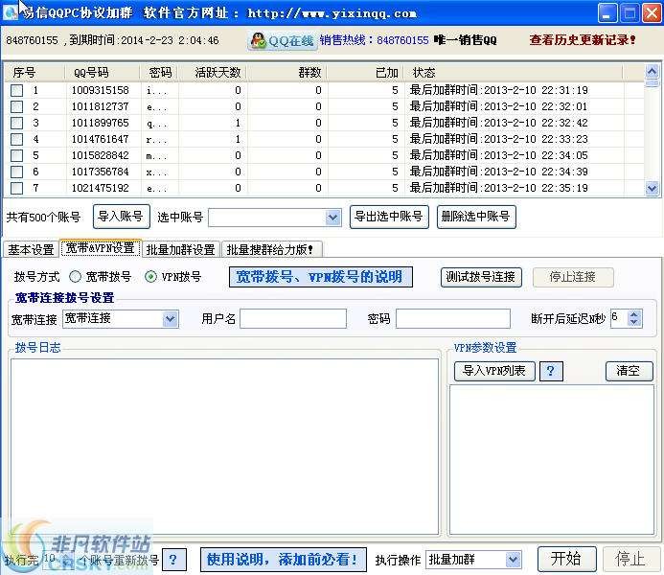Click status 最后加群时间:2013-2-10 22:34:39
The width and height of the screenshot is (664, 575).
pyautogui.click(x=498, y=172)
